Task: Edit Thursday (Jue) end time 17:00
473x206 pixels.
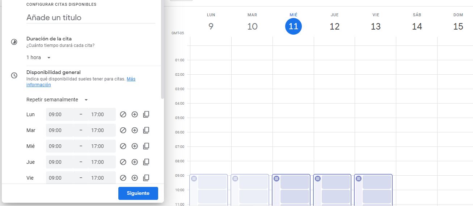Action: (102, 162)
